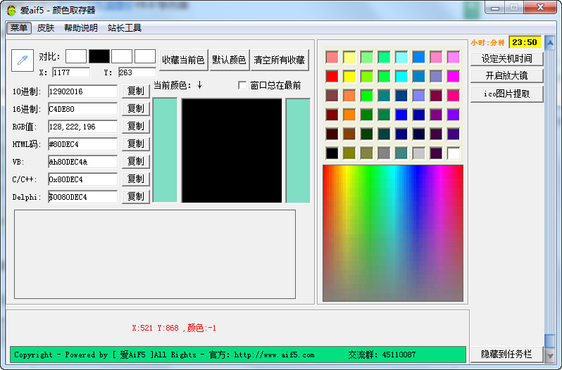Enable the 窗口总在最前 checkbox
Viewport: 562px width, 370px height.
pyautogui.click(x=243, y=86)
